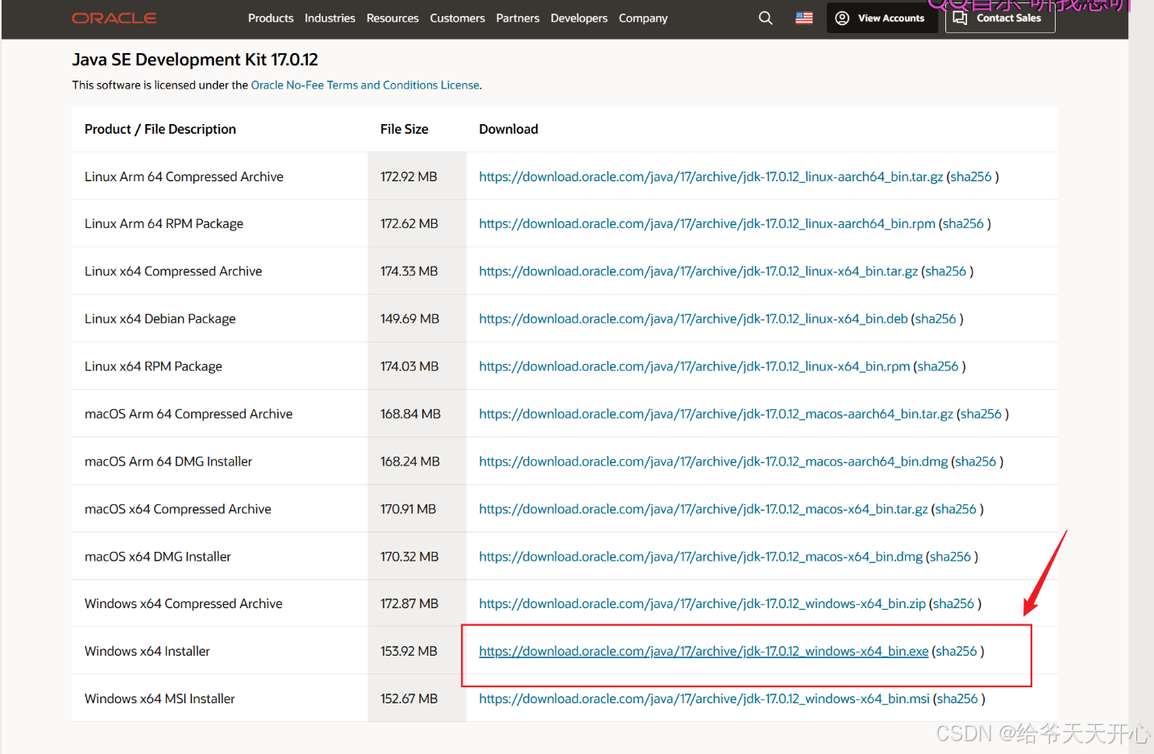
Task: Open the Partners menu
Action: (x=517, y=18)
